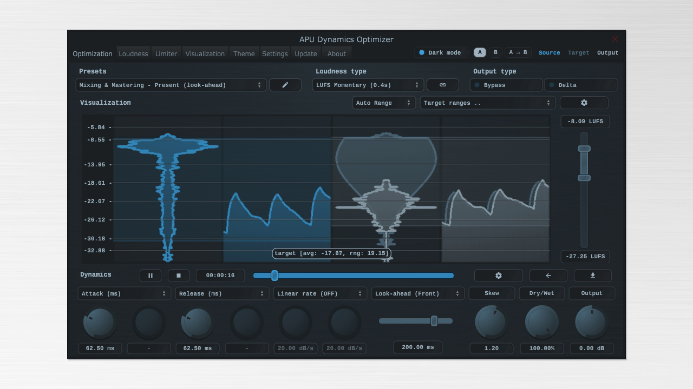Select state A button
The width and height of the screenshot is (693, 389).
pyautogui.click(x=480, y=52)
